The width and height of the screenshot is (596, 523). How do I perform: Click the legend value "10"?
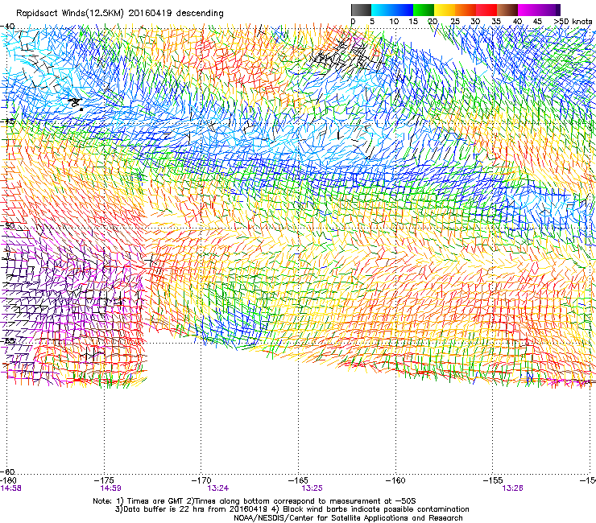tap(394, 22)
